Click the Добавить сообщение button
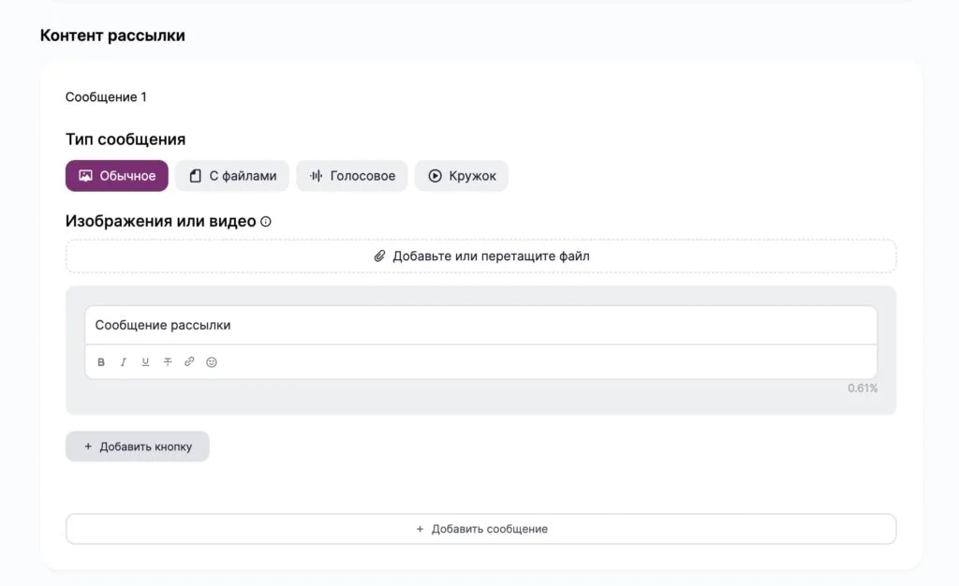 480,529
